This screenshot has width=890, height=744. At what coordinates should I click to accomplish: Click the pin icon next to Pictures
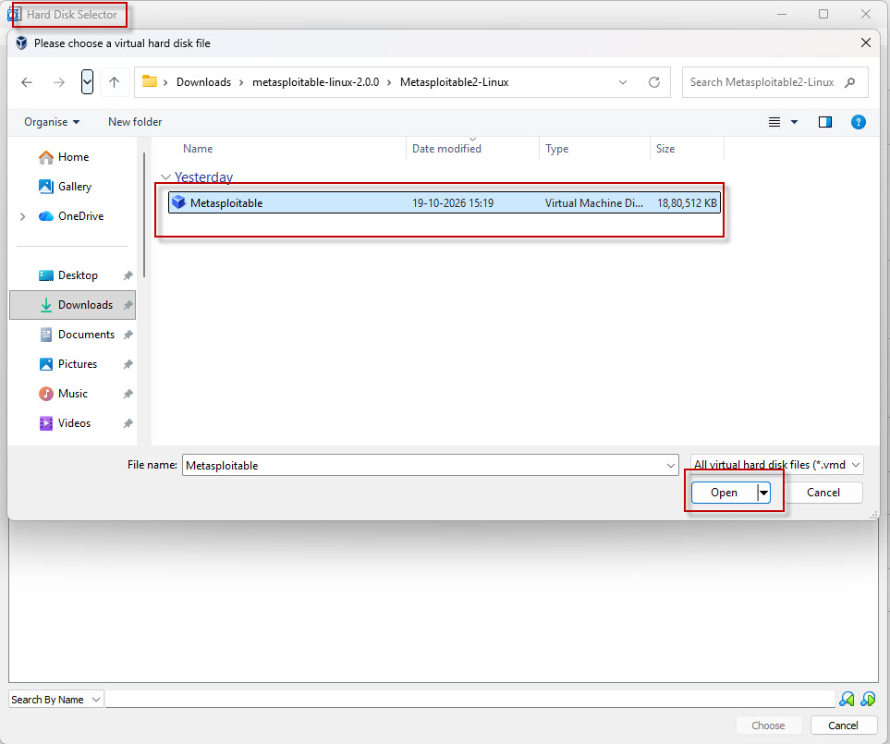coord(128,364)
